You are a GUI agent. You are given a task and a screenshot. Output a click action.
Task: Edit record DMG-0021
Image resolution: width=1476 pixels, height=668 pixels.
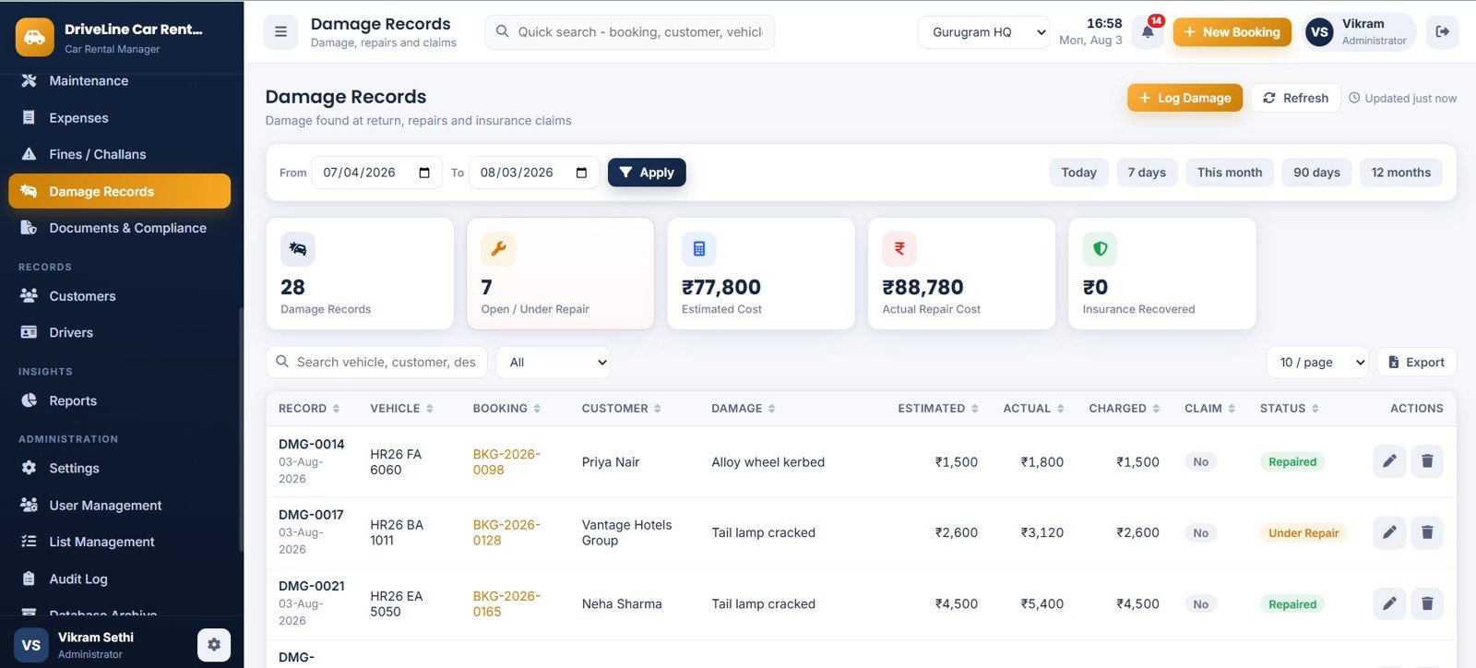pos(1389,603)
